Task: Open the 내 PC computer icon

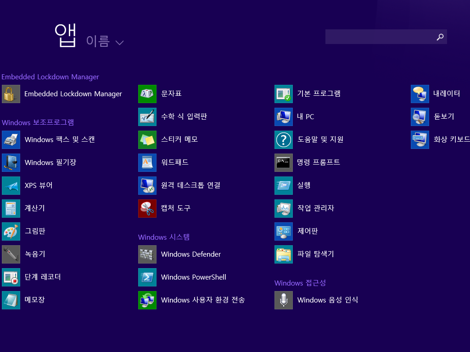Action: (x=284, y=117)
